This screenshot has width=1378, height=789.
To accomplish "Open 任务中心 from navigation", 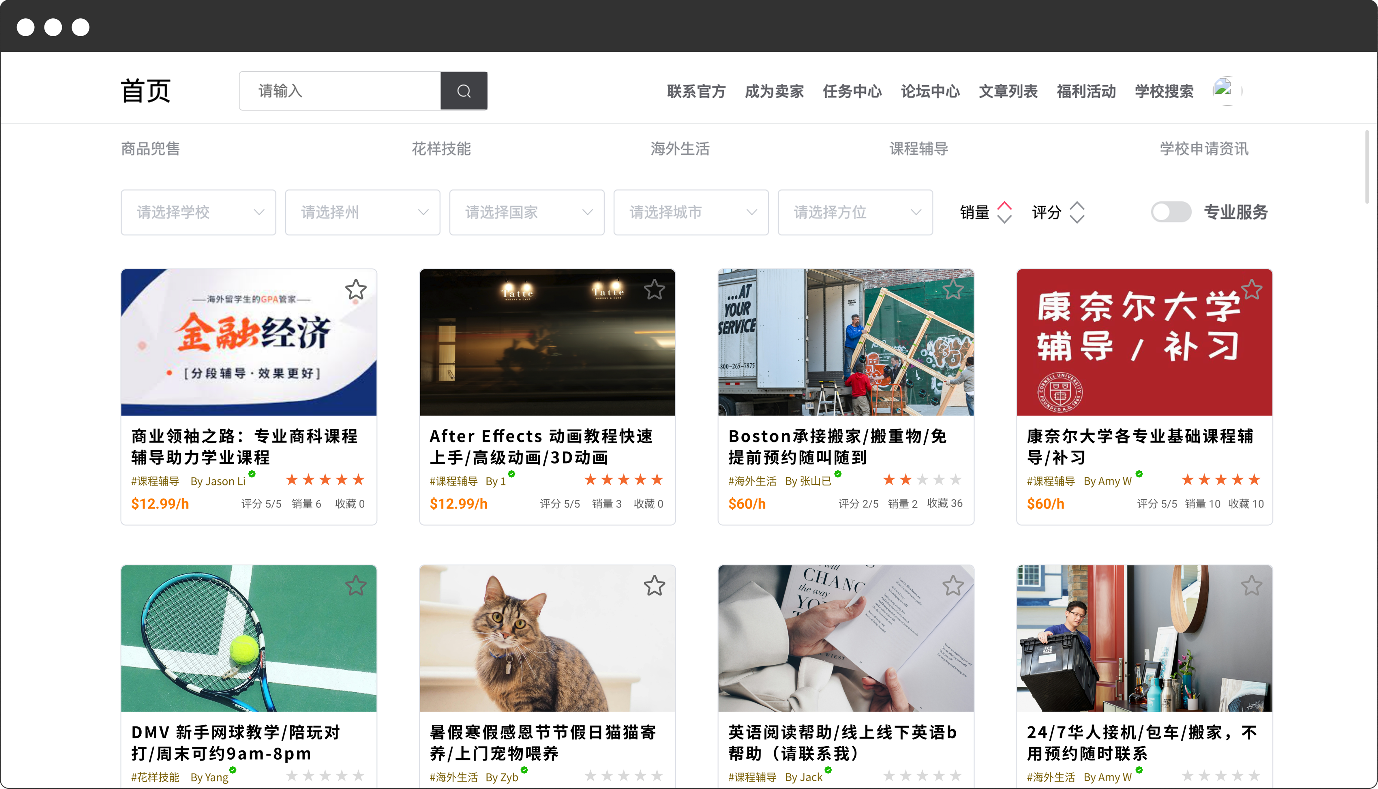I will tap(852, 91).
